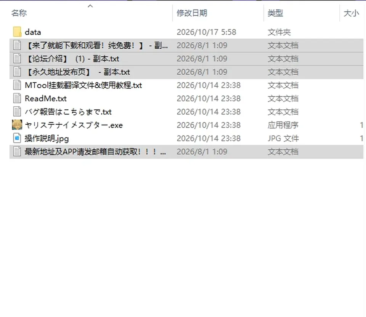Toggle sort direction arrow above 名称
Image resolution: width=366 pixels, height=317 pixels.
click(90, 6)
